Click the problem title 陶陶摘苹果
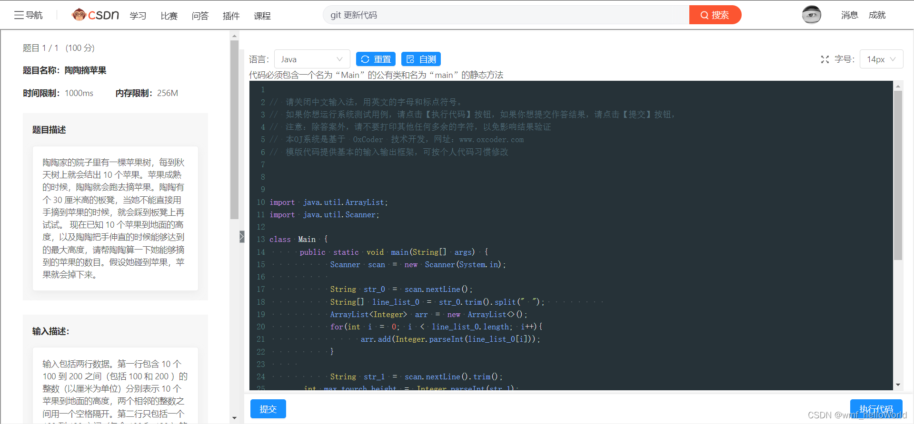This screenshot has height=424, width=914. 85,70
